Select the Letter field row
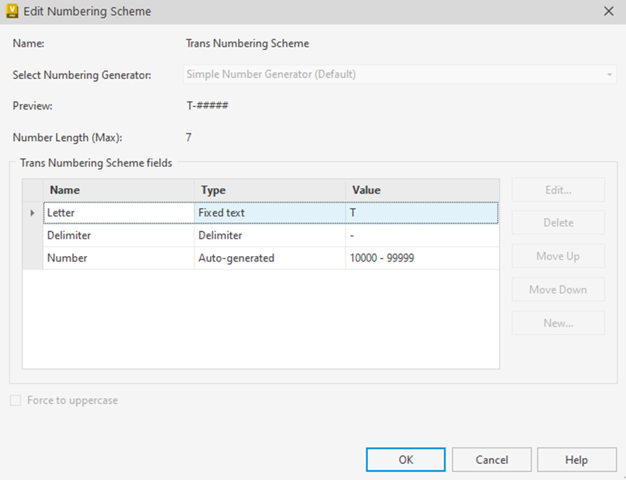The image size is (626, 480). point(118,212)
